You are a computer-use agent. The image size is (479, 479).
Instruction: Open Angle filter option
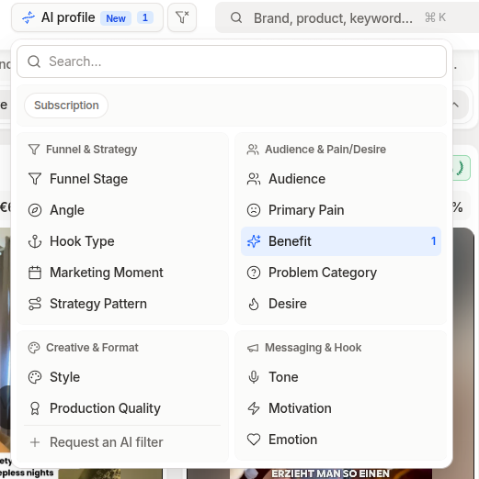(122, 210)
